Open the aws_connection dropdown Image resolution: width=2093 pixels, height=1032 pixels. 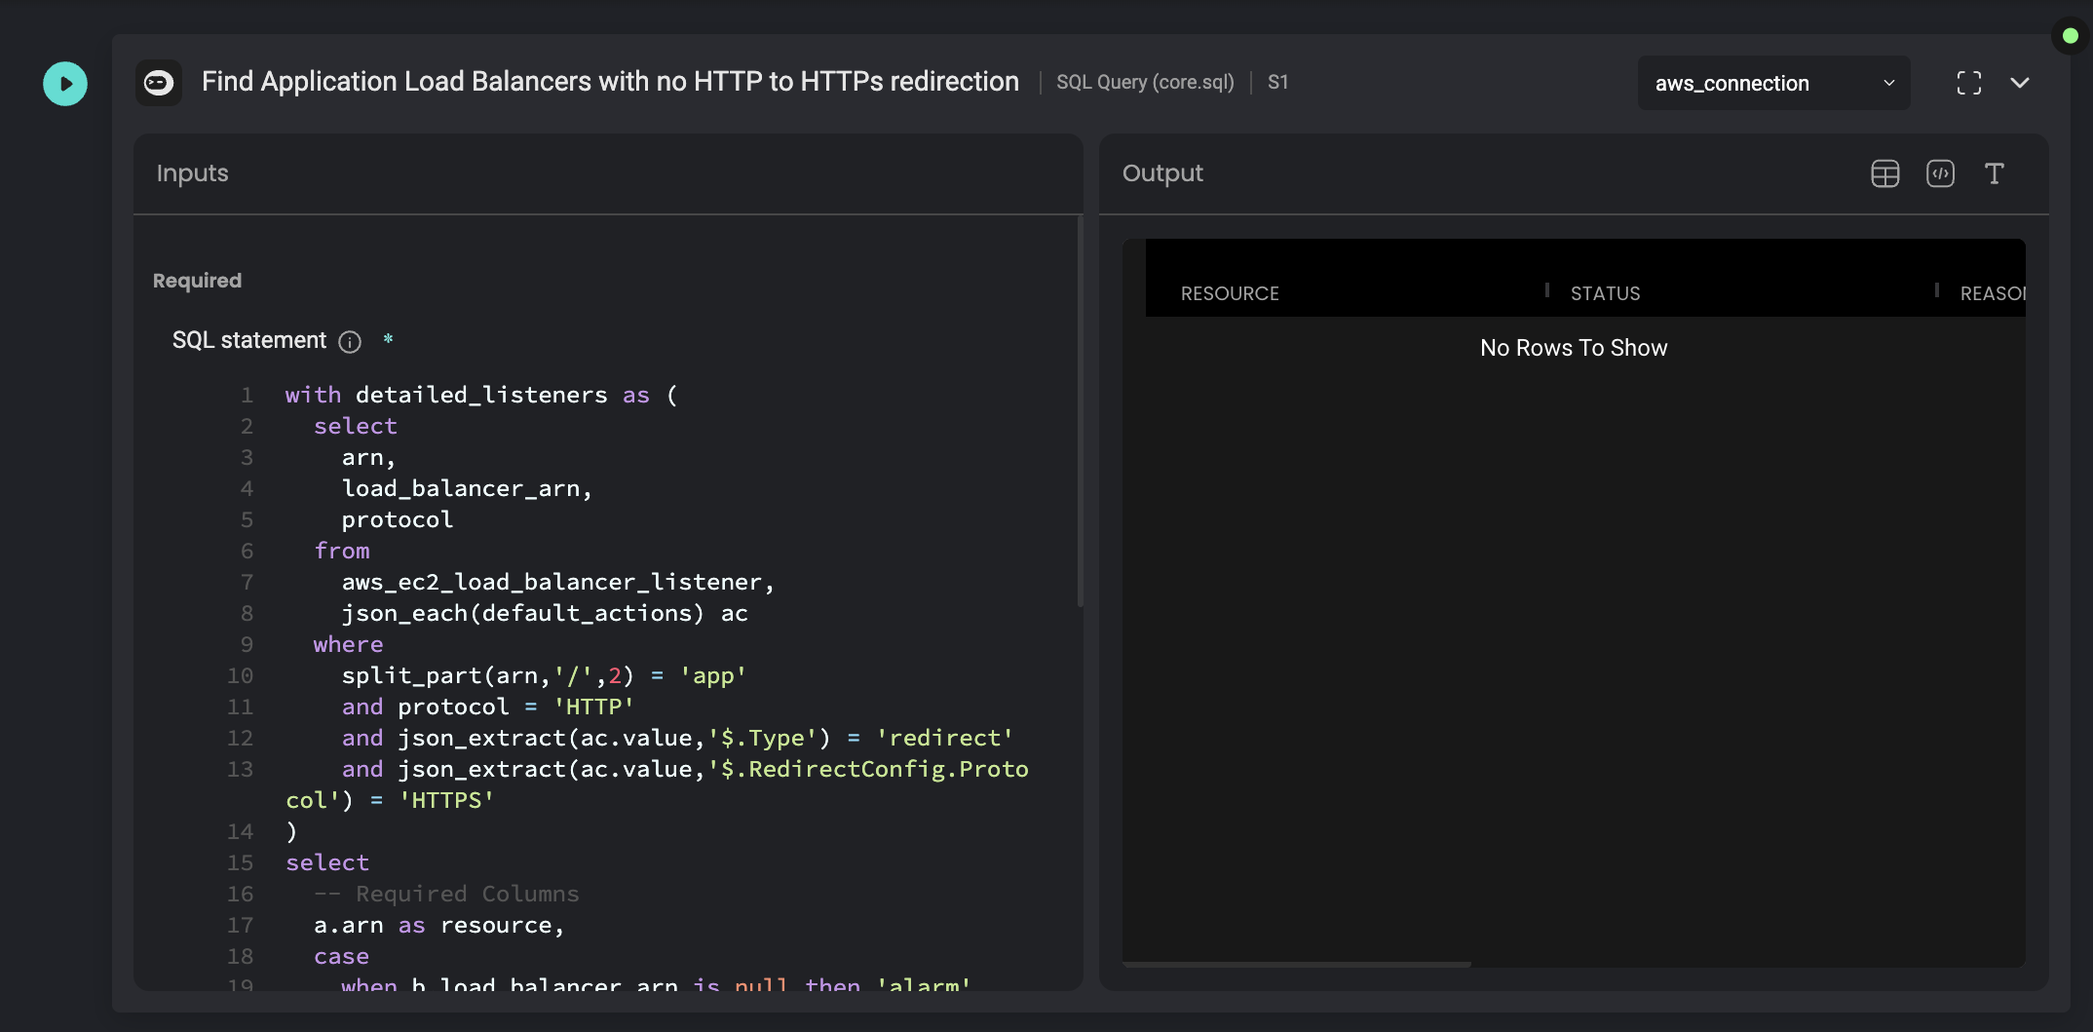[x=1773, y=83]
